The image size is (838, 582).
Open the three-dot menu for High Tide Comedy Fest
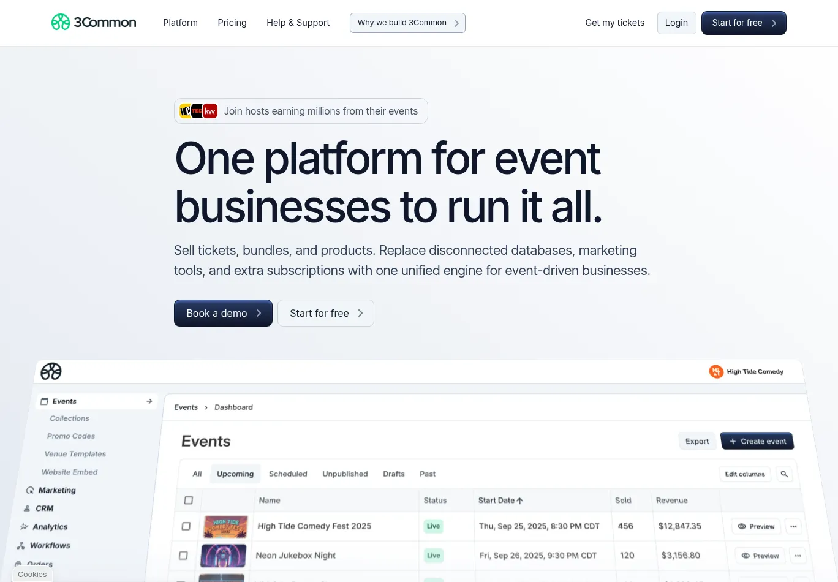(x=793, y=526)
